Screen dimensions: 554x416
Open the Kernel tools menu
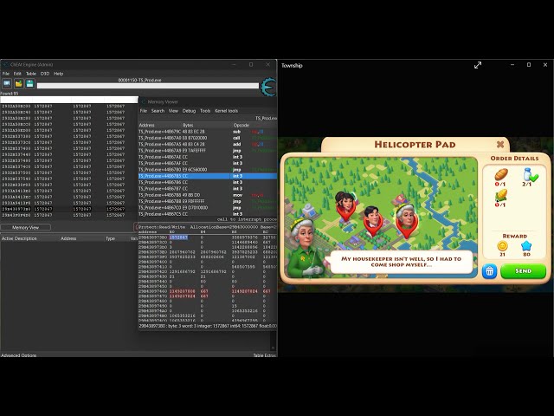click(226, 111)
